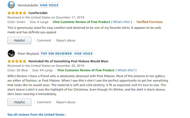Mark Honolulubelle's review as Helpful
The width and height of the screenshot is (190, 118).
19,40
